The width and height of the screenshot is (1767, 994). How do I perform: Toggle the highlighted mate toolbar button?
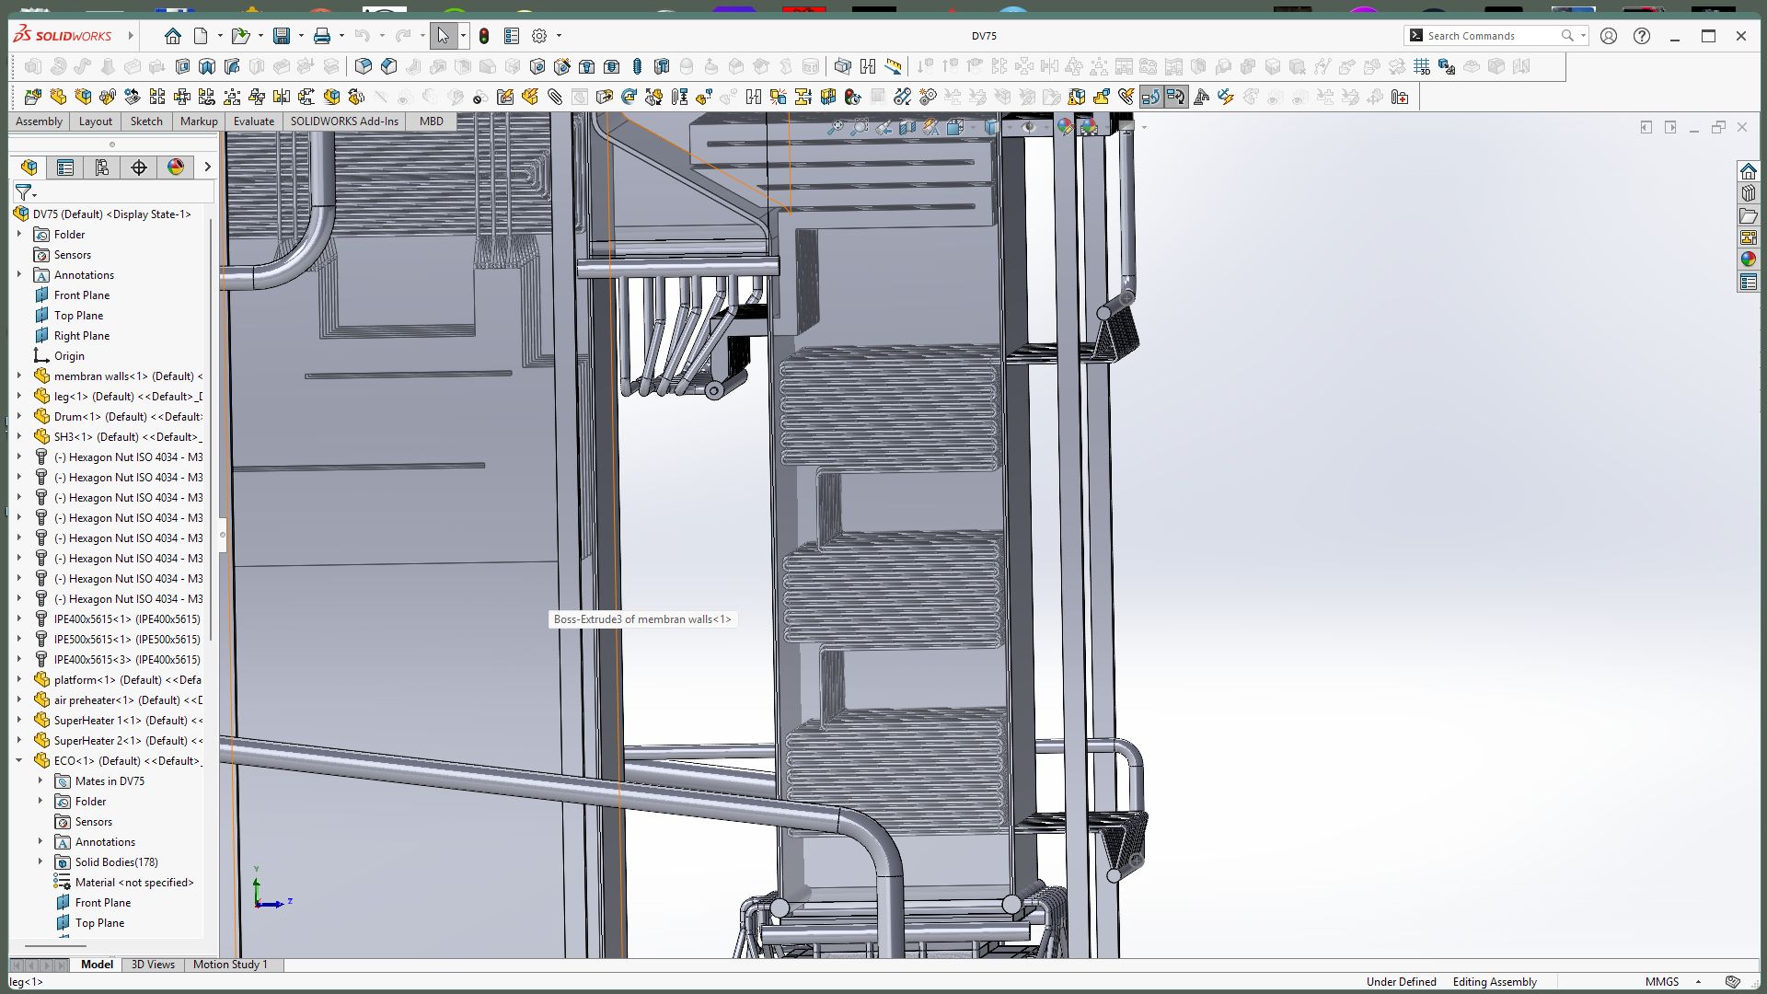1151,97
